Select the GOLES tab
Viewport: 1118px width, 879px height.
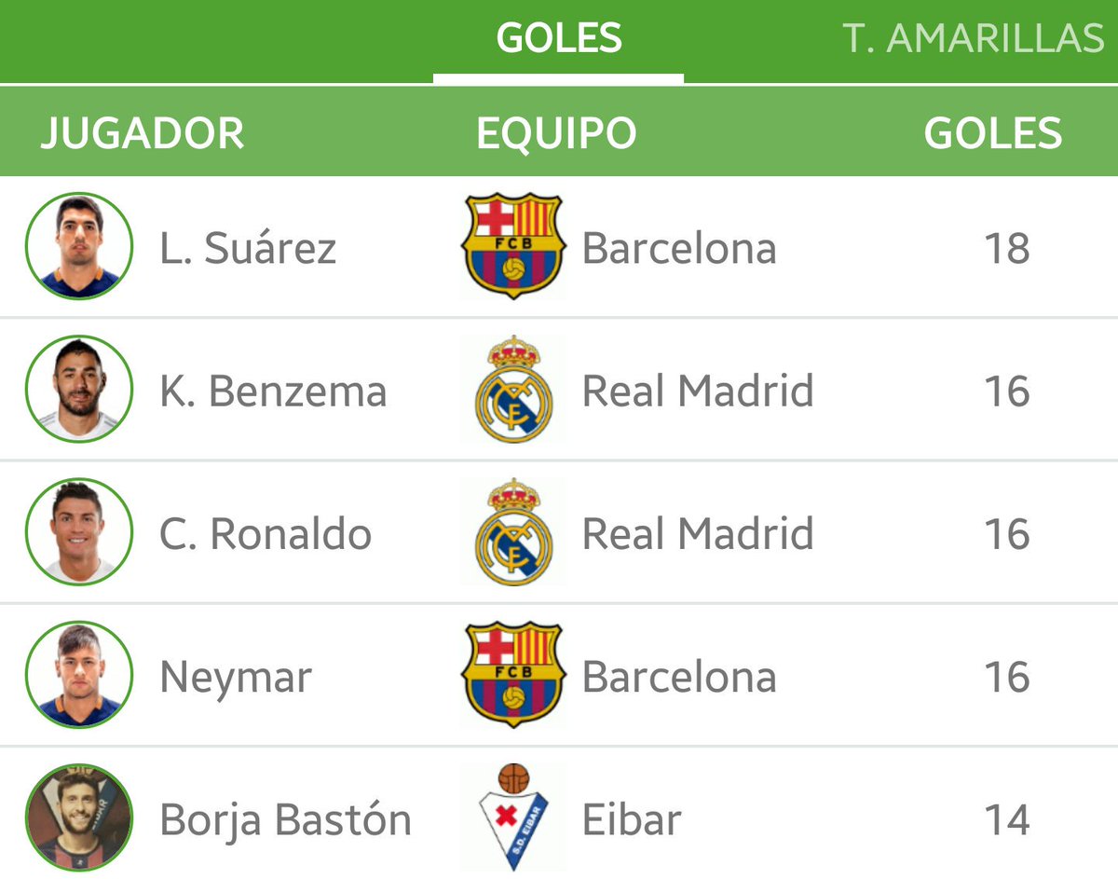tap(559, 39)
